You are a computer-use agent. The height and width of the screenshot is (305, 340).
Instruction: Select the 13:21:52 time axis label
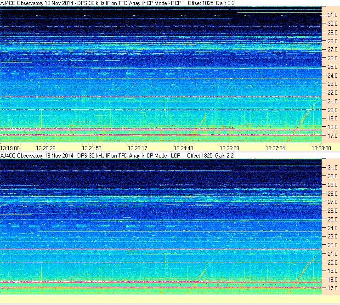pyautogui.click(x=91, y=148)
